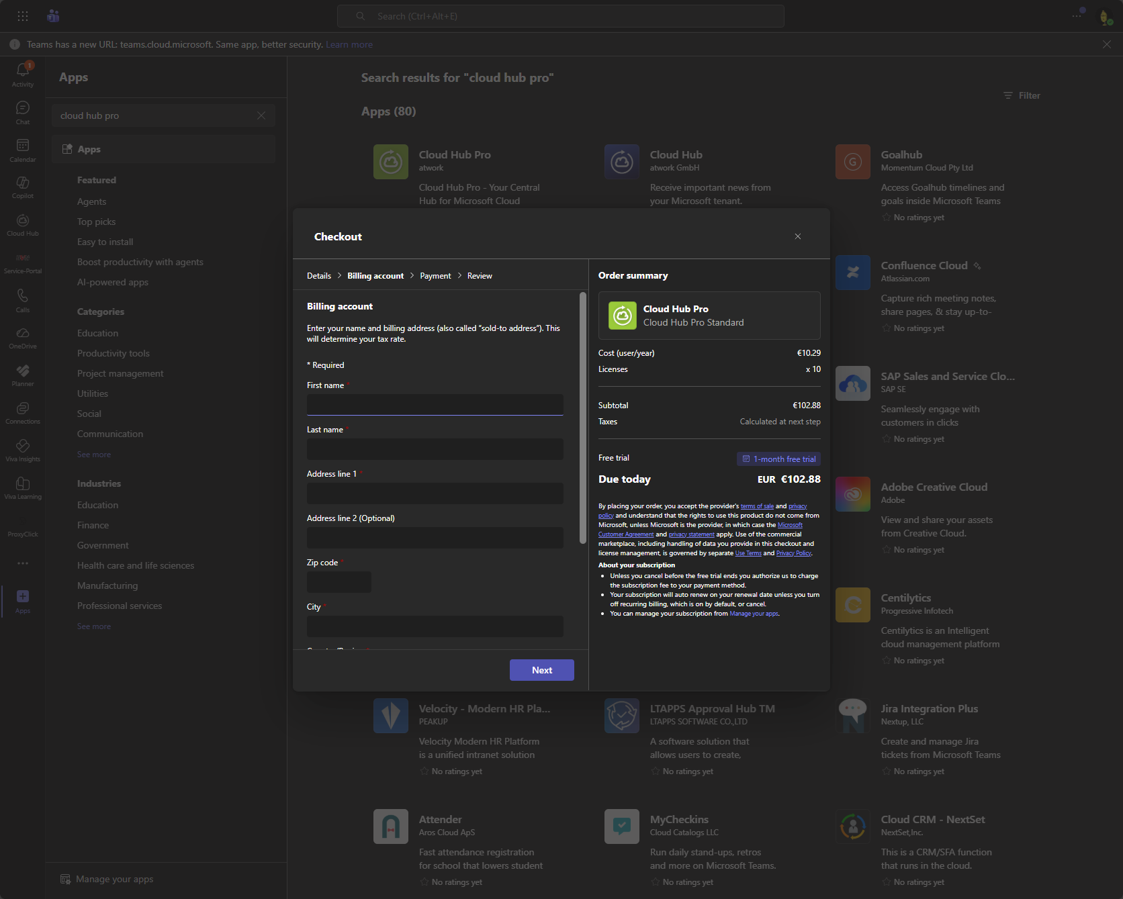Select the Apps tab in the sidebar
Image resolution: width=1123 pixels, height=899 pixels.
[x=163, y=149]
